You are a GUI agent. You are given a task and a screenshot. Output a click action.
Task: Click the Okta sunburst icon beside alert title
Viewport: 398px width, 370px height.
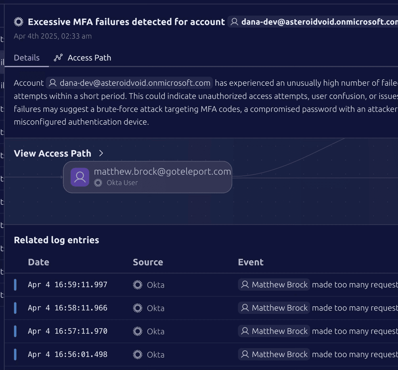click(x=19, y=22)
